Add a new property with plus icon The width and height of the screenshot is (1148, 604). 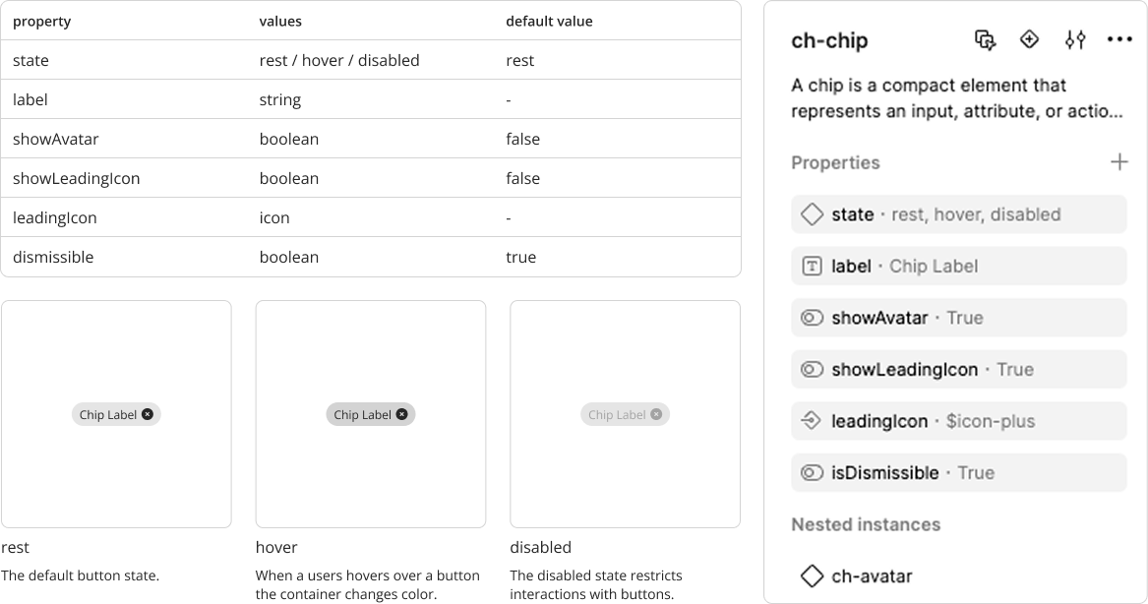(1119, 162)
